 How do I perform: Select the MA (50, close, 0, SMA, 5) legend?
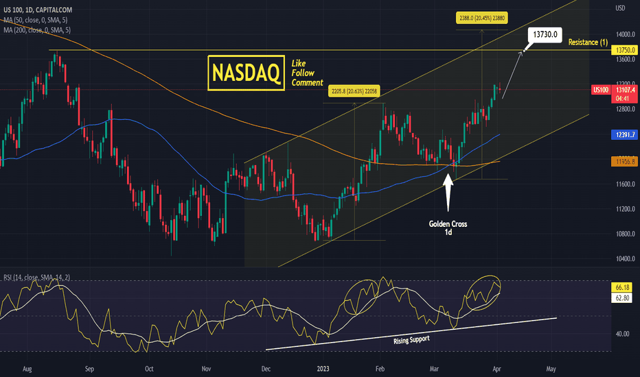[36, 20]
